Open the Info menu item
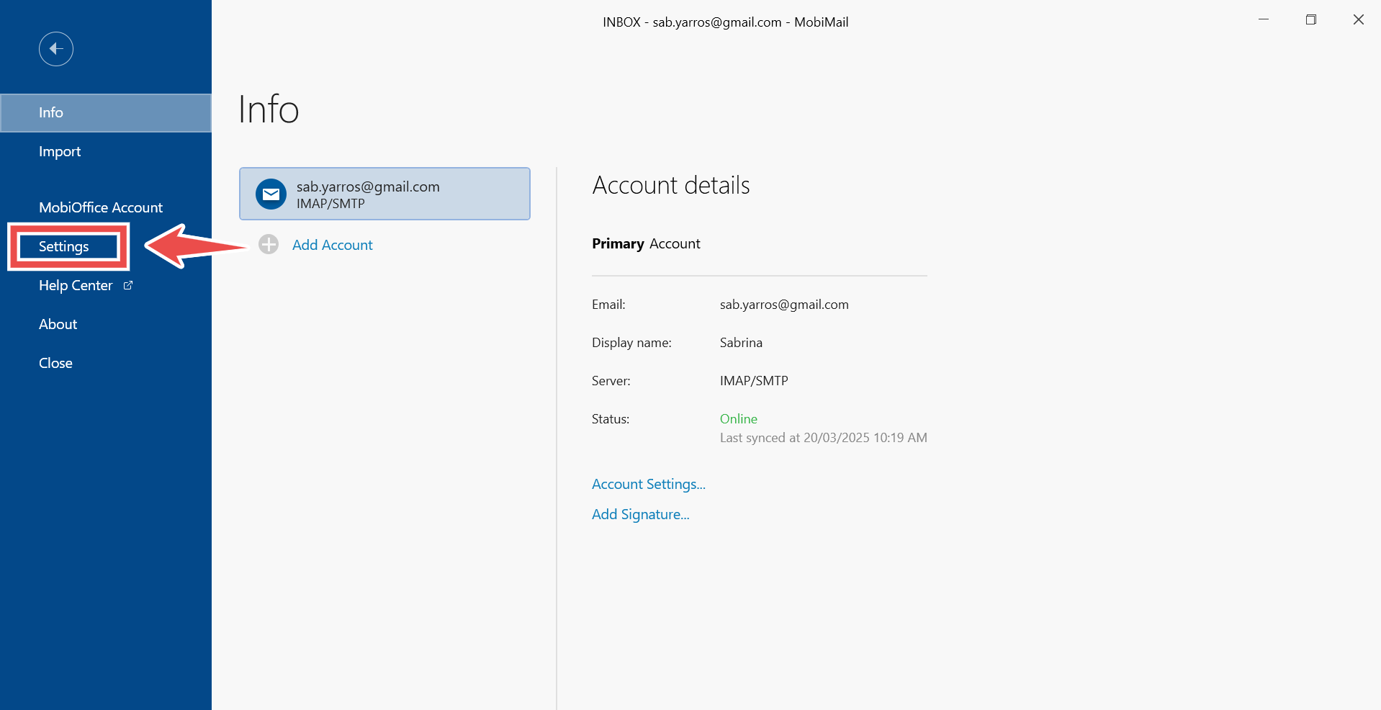1381x710 pixels. tap(106, 113)
